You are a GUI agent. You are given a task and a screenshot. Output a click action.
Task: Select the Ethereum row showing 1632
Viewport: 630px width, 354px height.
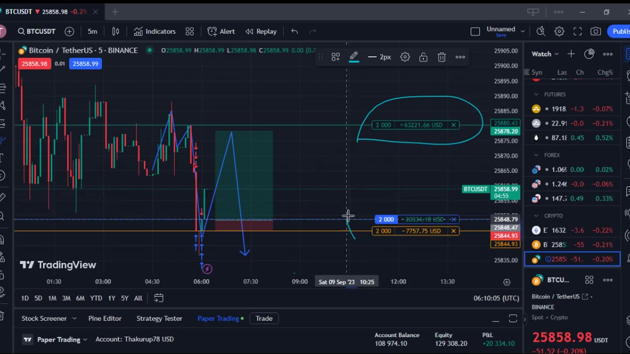pyautogui.click(x=572, y=230)
